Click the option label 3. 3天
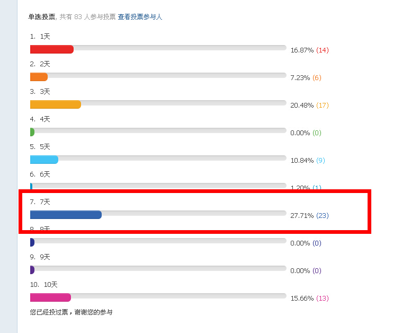The width and height of the screenshot is (402, 333). (40, 92)
